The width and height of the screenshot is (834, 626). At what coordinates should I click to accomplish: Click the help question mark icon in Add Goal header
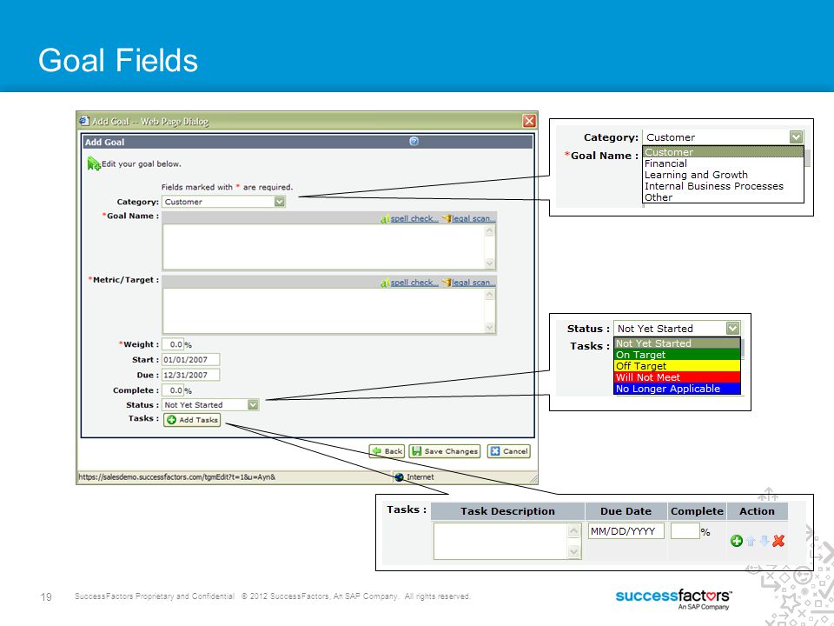point(414,141)
